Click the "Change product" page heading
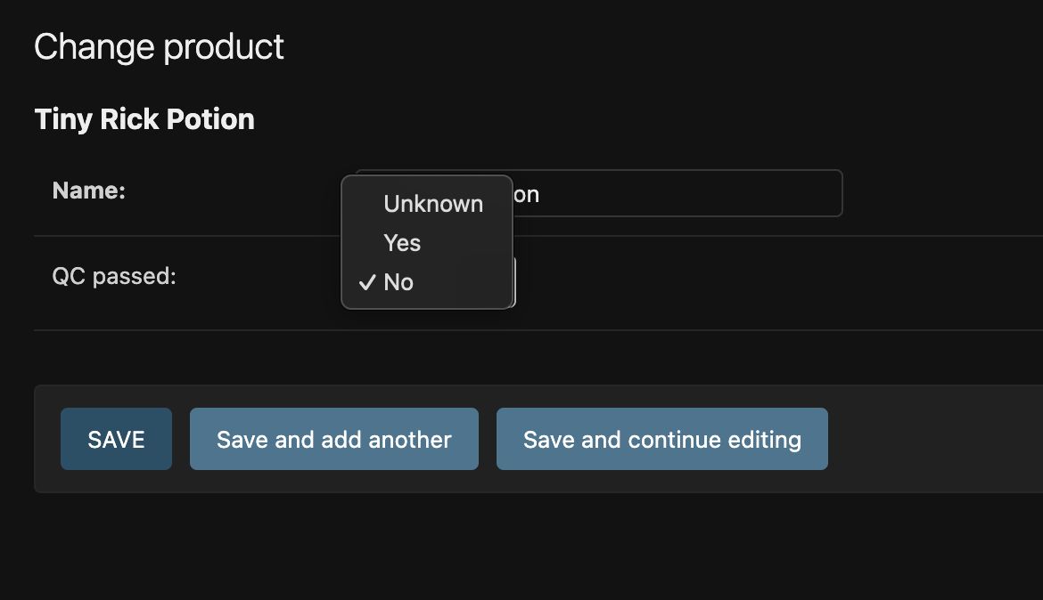Viewport: 1043px width, 600px height. pyautogui.click(x=159, y=46)
